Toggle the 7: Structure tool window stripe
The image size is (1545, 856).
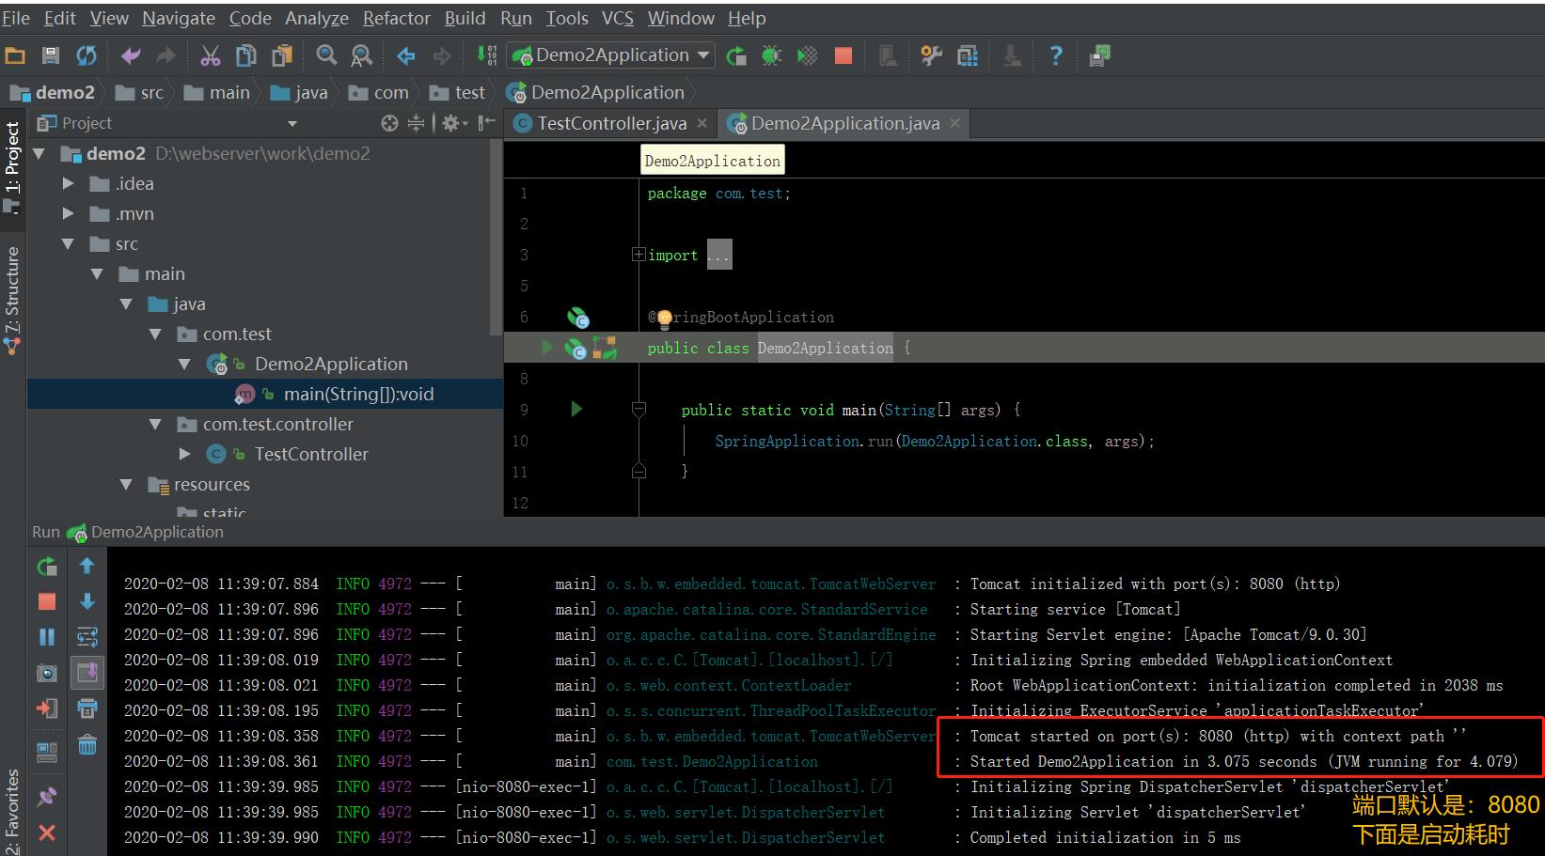pyautogui.click(x=12, y=301)
